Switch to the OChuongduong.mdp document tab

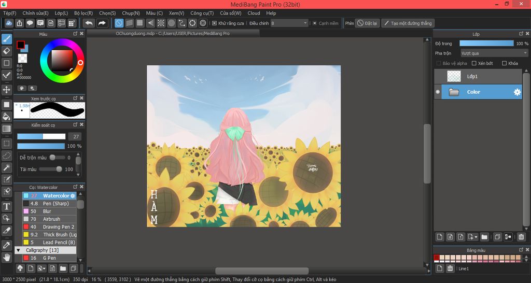coord(173,33)
